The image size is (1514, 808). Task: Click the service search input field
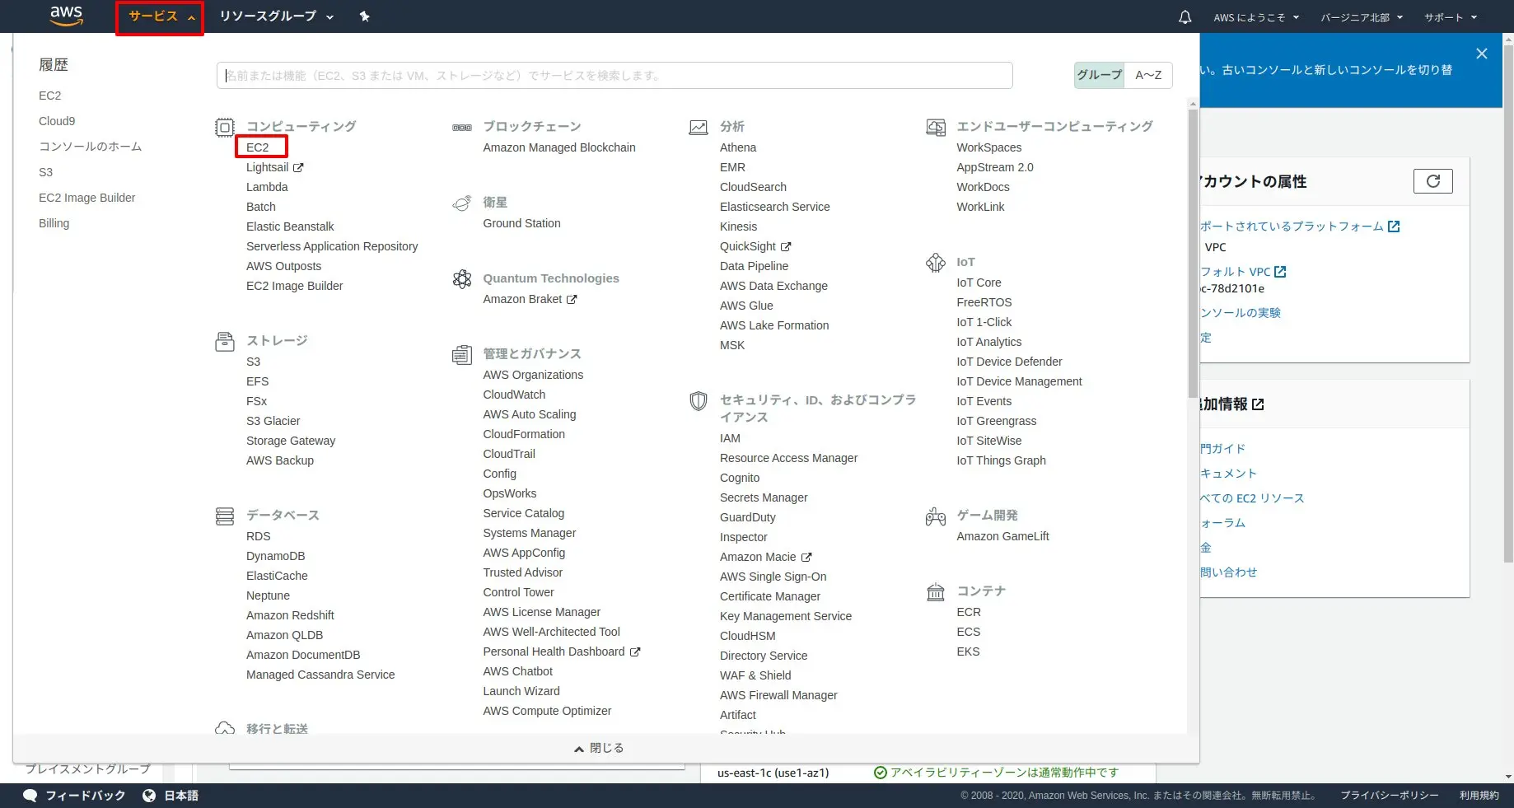pos(615,76)
